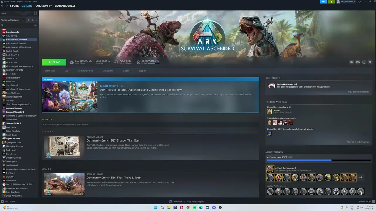376x211 pixels.
Task: Open the announcements megaphone icon
Action: pyautogui.click(x=323, y=1)
